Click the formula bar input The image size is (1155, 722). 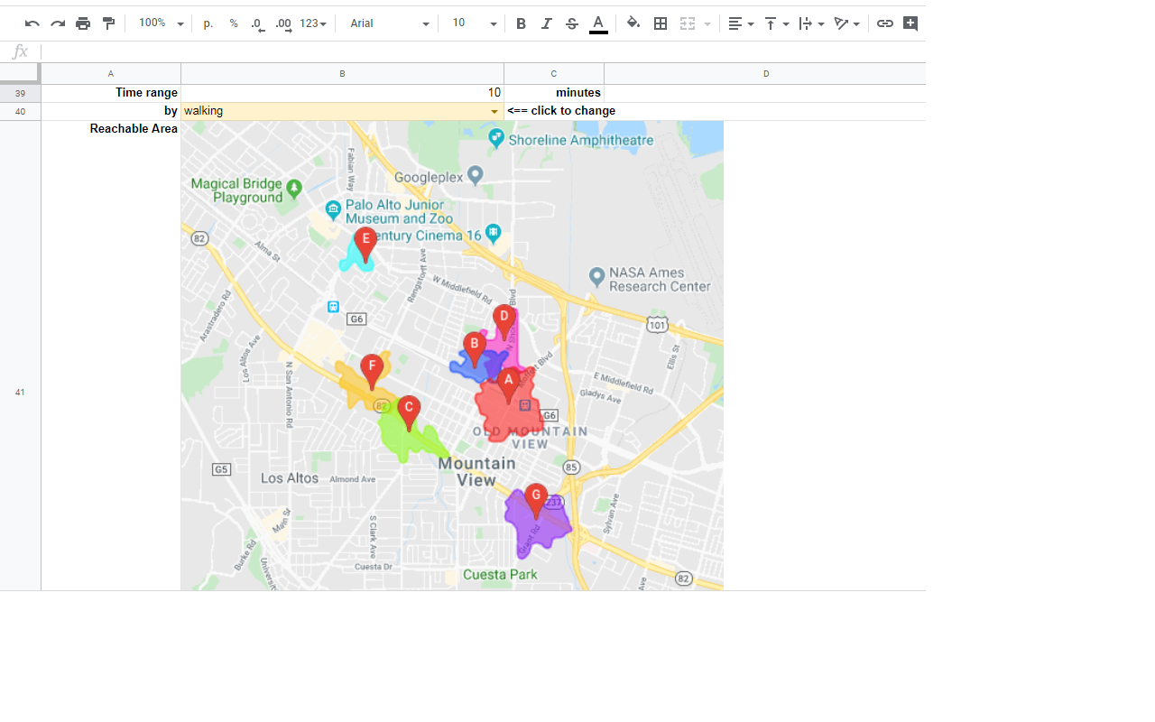[483, 51]
